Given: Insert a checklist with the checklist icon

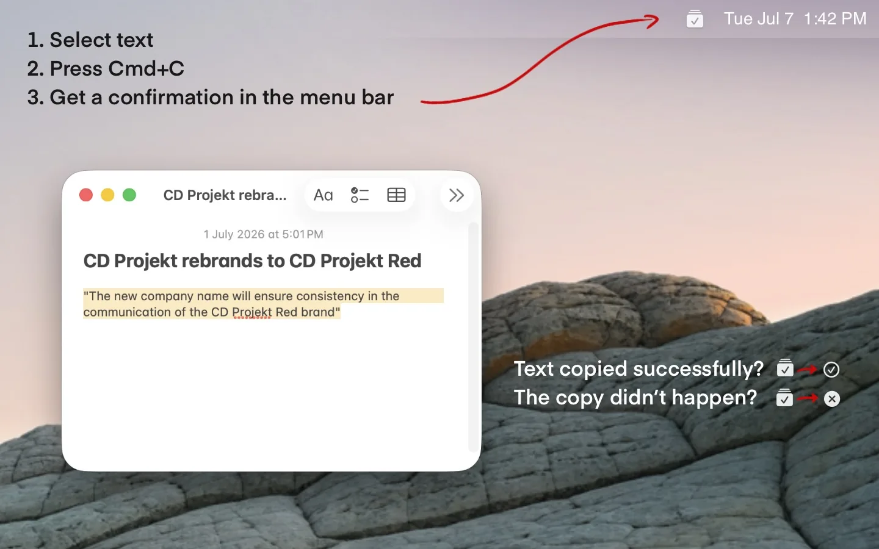Looking at the screenshot, I should (x=360, y=195).
